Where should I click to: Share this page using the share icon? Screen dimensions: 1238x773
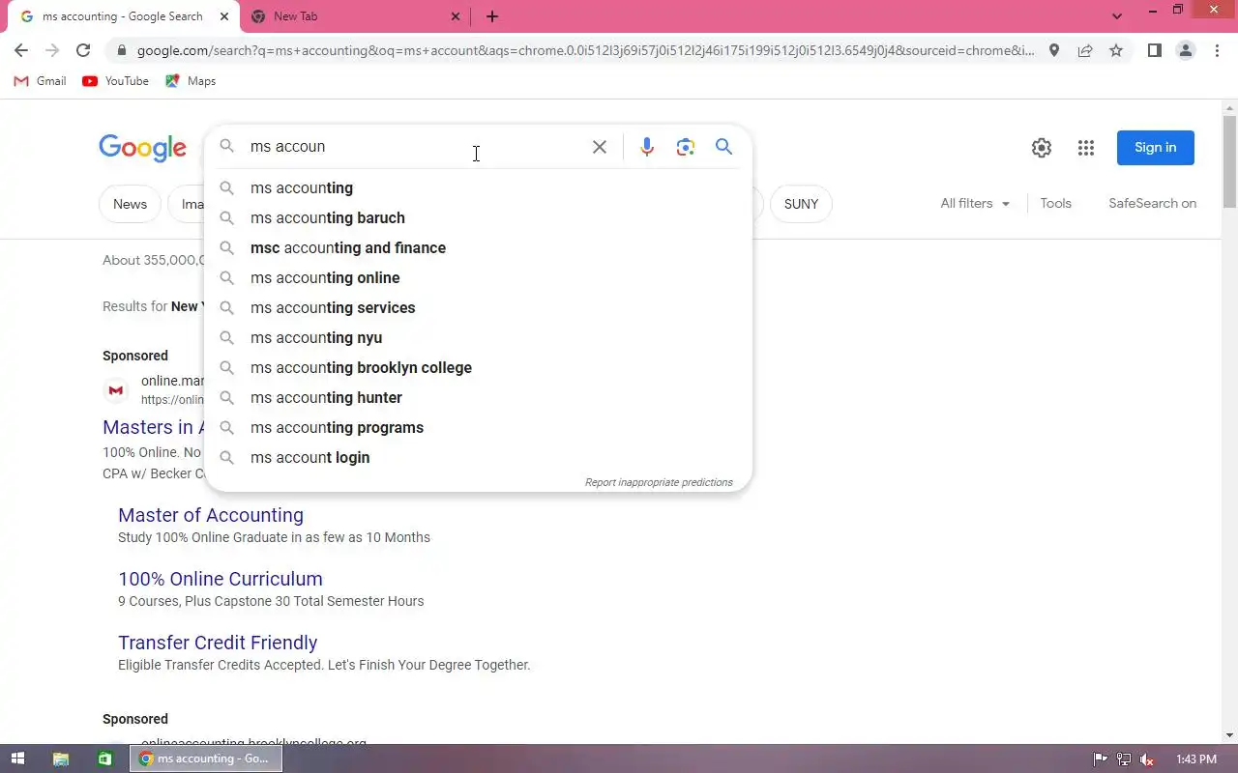1085,50
